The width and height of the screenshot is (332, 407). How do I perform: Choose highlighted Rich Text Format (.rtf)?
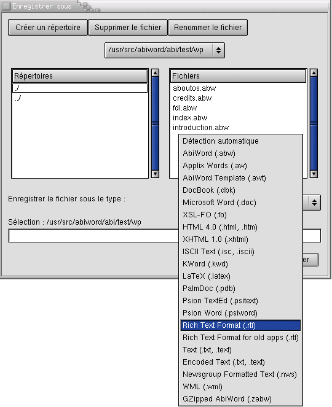(240, 325)
